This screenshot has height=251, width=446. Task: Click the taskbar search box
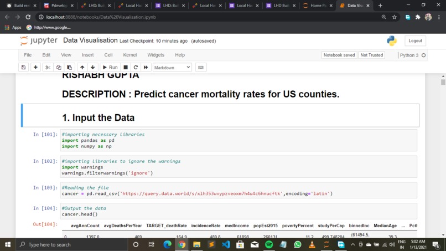click(71, 244)
